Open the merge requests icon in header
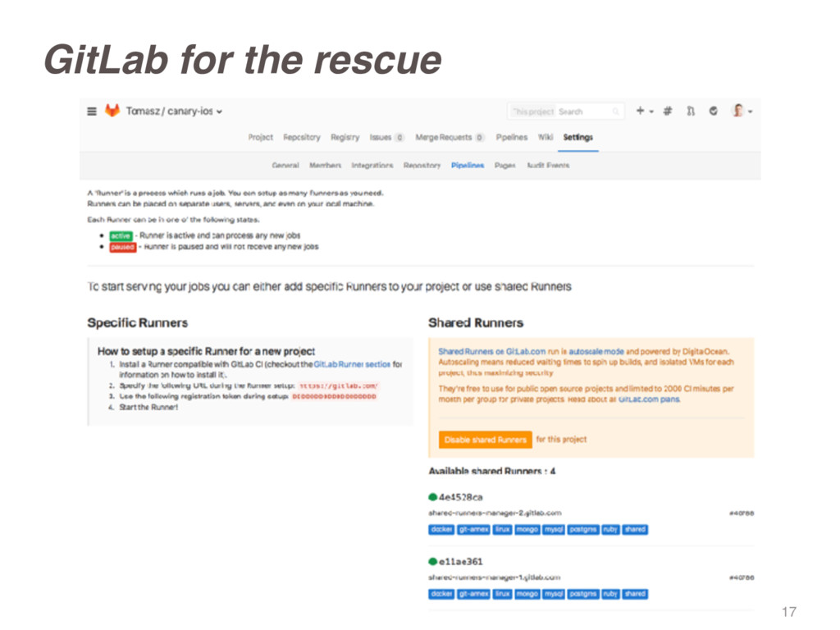The height and width of the screenshot is (630, 840). (691, 111)
